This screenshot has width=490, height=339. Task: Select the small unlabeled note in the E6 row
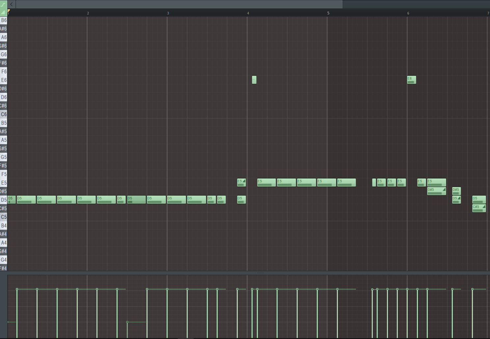254,80
